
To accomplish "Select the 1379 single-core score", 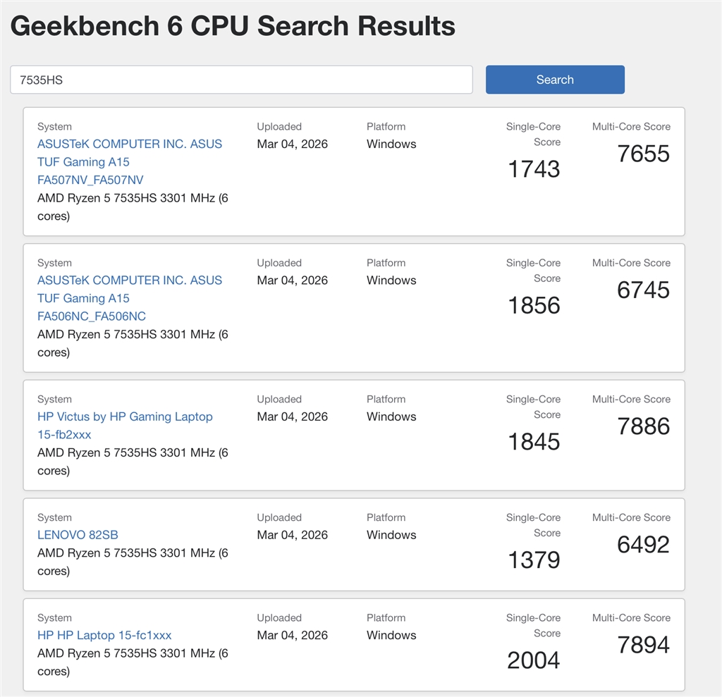I will click(534, 560).
